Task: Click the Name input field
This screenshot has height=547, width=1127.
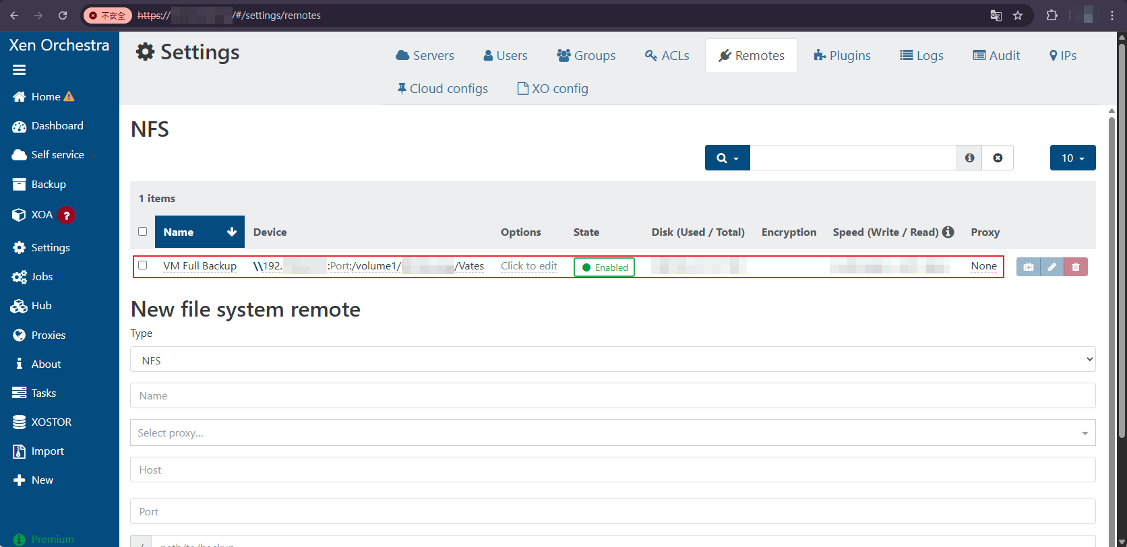Action: [x=613, y=395]
